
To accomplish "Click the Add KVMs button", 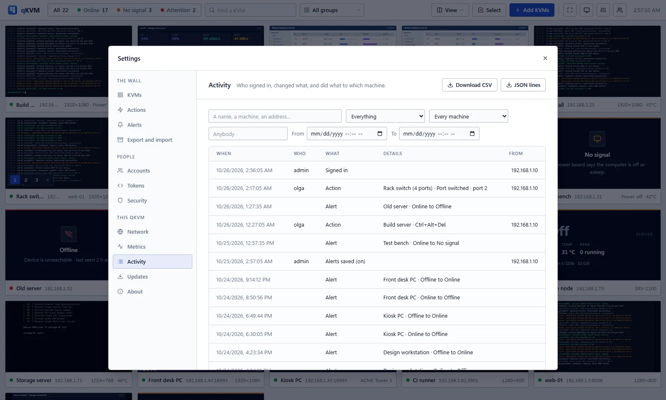I will 532,10.
